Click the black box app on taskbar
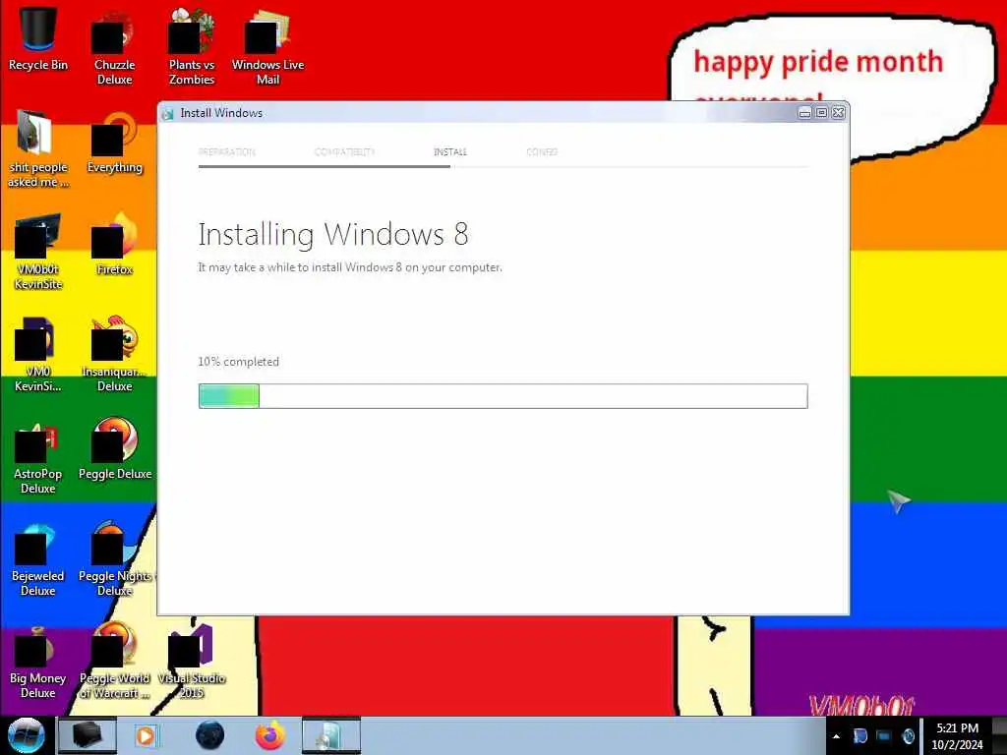The width and height of the screenshot is (1007, 755). (88, 735)
